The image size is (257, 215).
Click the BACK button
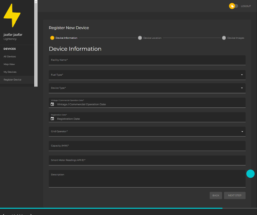click(216, 195)
